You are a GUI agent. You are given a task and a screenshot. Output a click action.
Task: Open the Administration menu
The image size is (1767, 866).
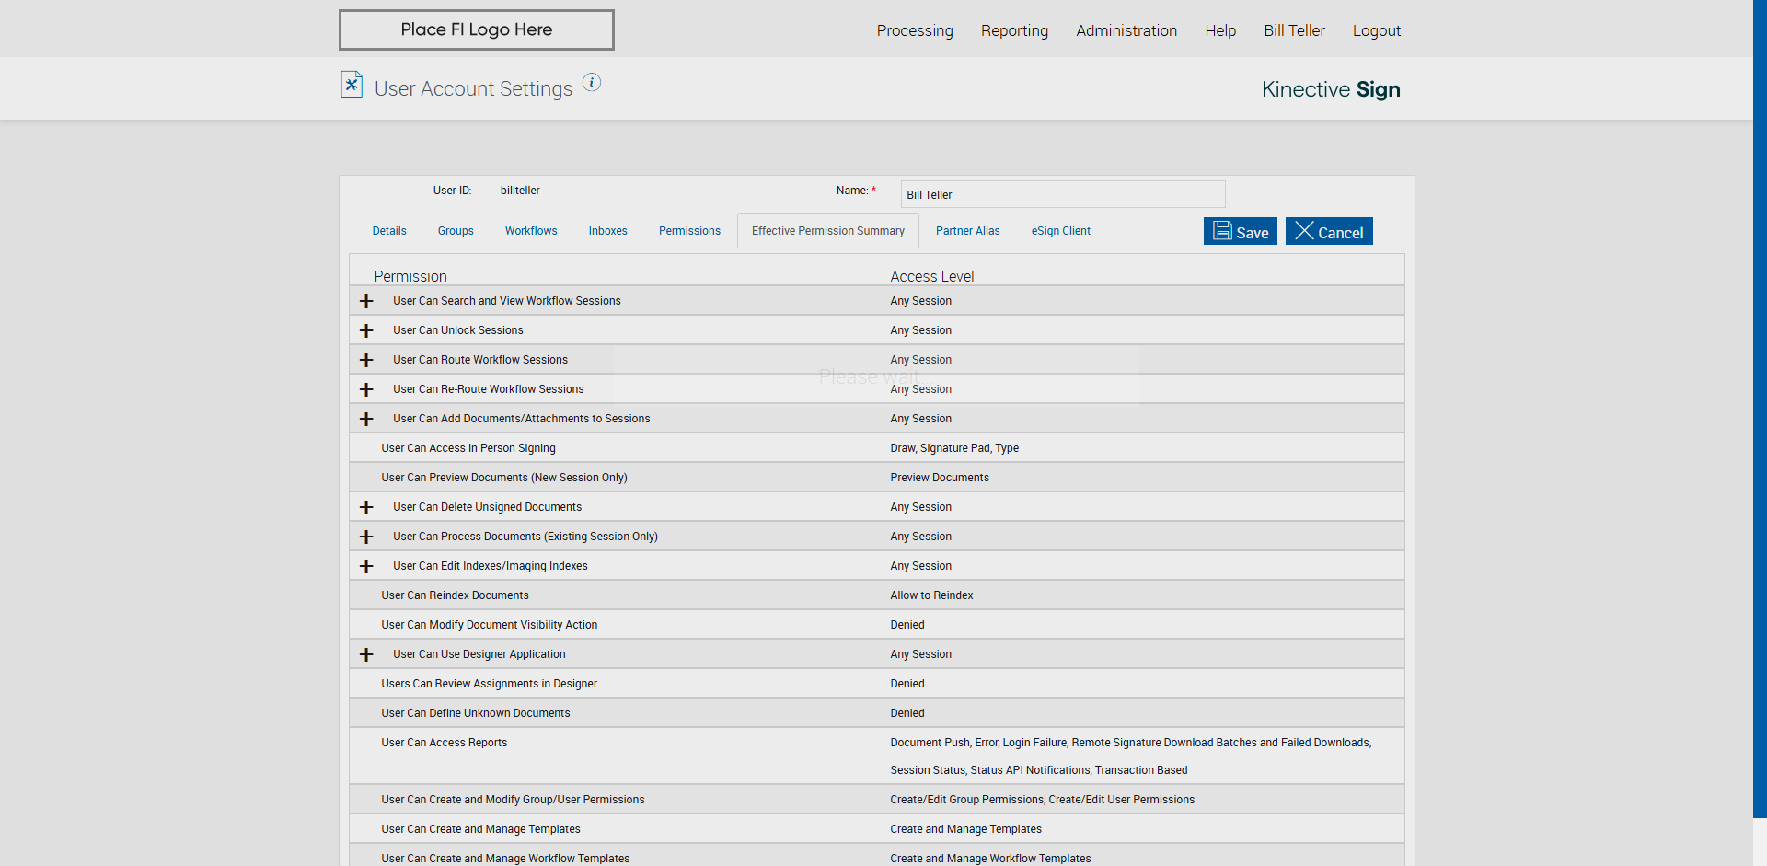click(1126, 31)
